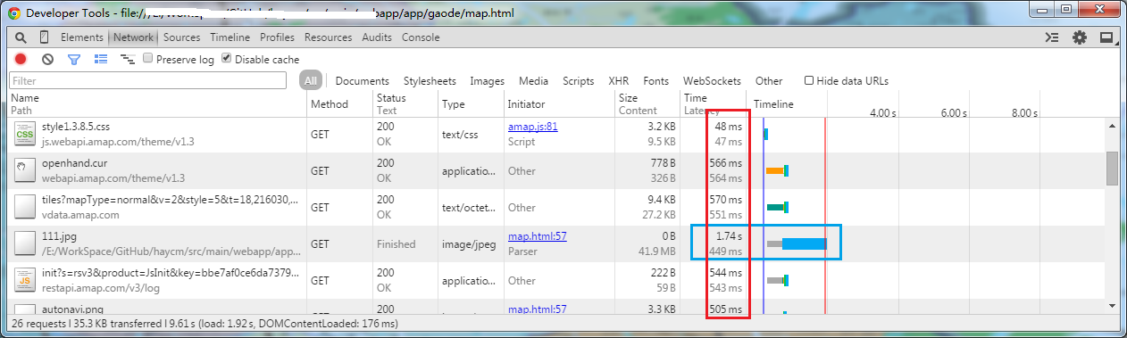
Task: Click the 111.jpg file icon
Action: [24, 243]
